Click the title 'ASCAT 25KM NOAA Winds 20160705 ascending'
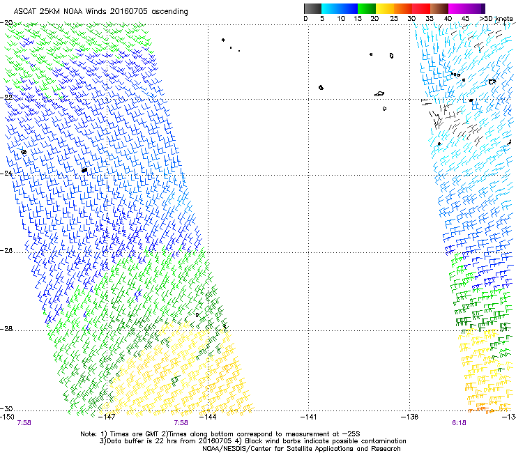Screen dimensions: 516x453 100,12
